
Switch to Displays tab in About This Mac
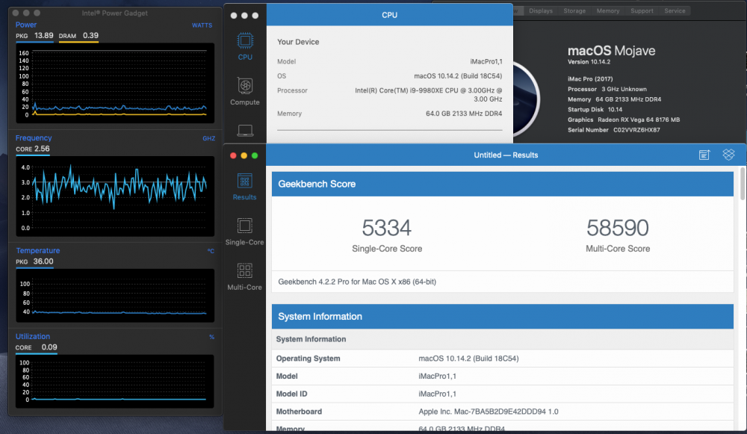tap(541, 11)
